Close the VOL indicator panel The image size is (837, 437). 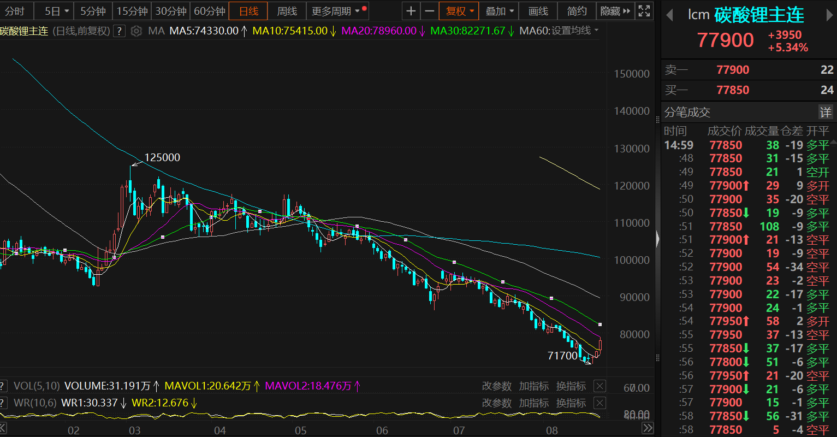tap(599, 386)
